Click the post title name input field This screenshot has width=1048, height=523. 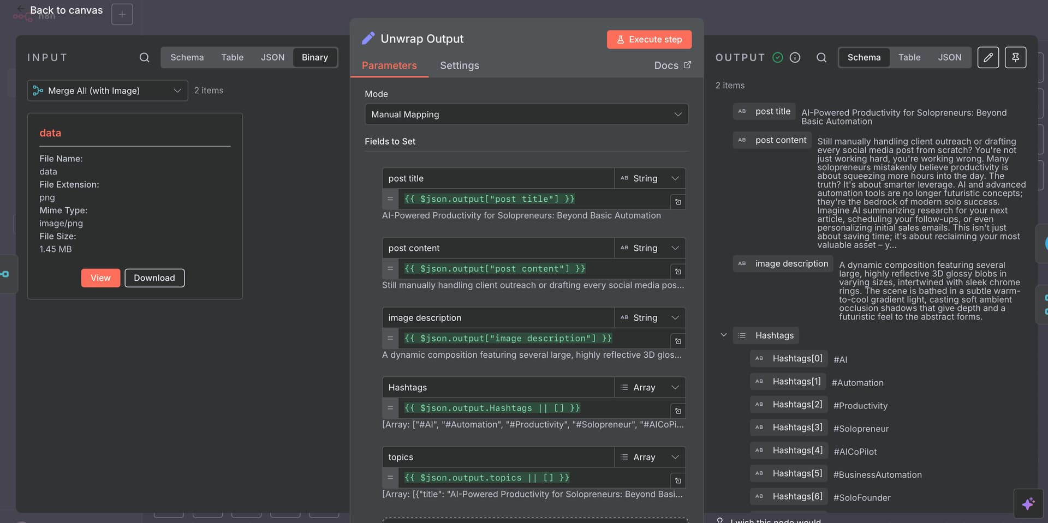498,178
